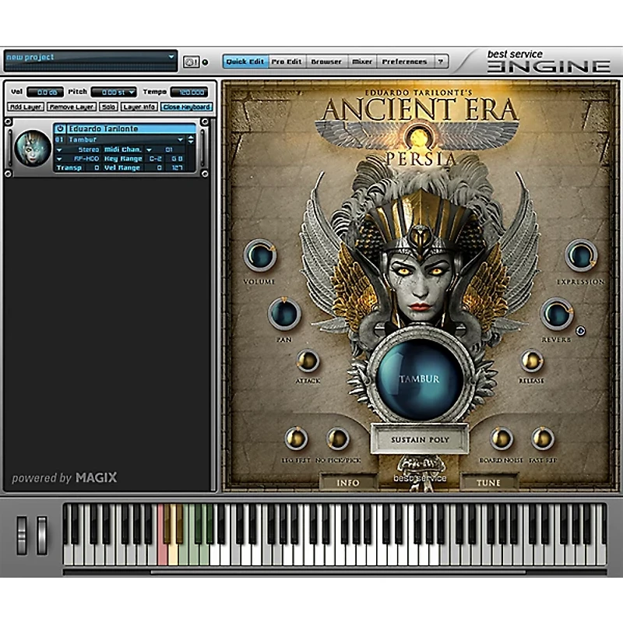Image resolution: width=623 pixels, height=623 pixels.
Task: Click the Add Layer button
Action: click(26, 107)
